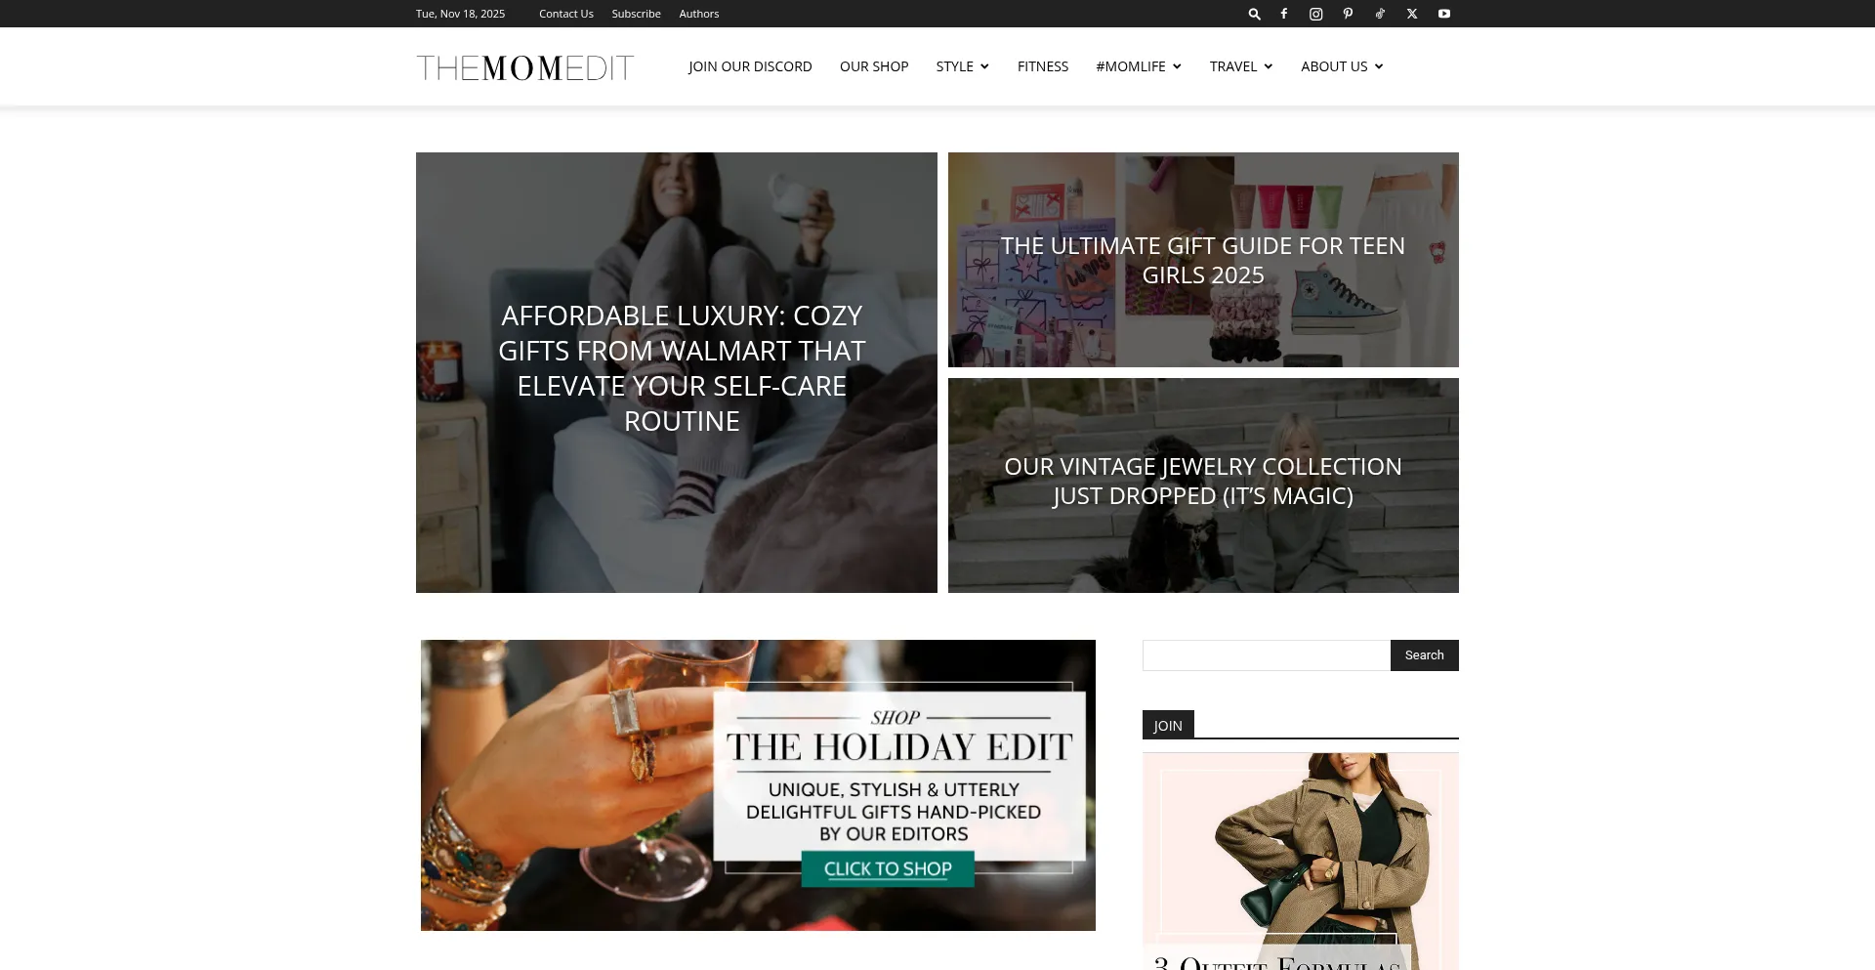Viewport: 1875px width, 970px height.
Task: Open the Subscribe link in top bar
Action: [x=636, y=14]
